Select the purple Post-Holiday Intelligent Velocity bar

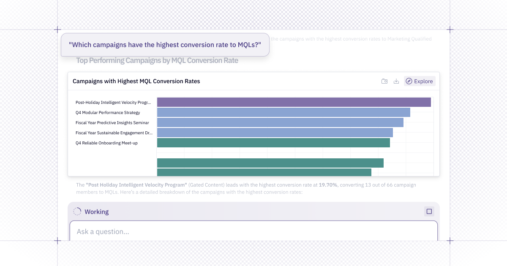click(294, 102)
